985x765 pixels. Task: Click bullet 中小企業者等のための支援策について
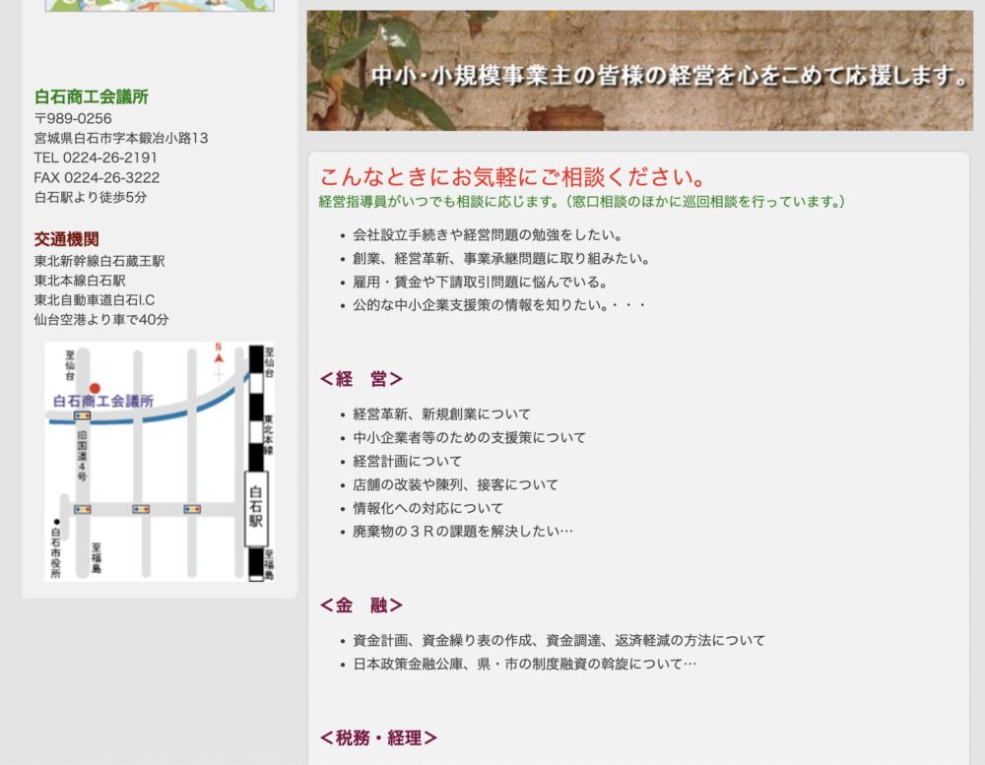[469, 438]
